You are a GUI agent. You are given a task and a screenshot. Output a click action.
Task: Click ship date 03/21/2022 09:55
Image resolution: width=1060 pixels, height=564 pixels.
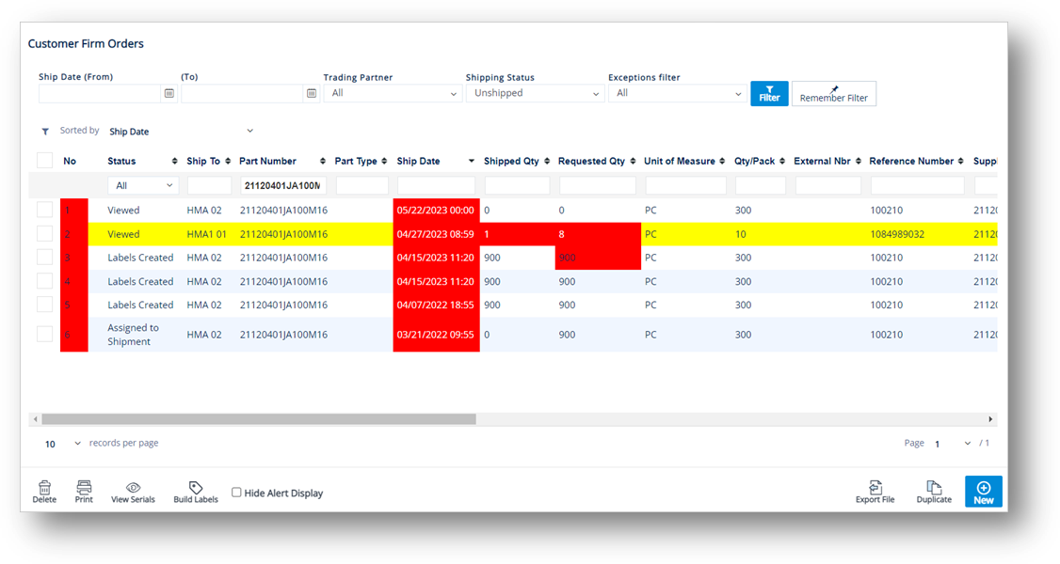435,334
